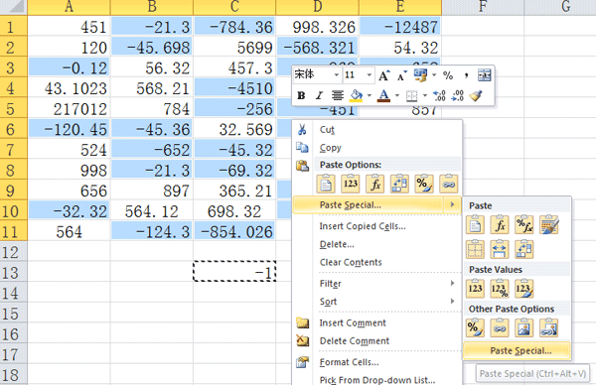
Task: Click cell containing -854.026
Action: pos(234,232)
